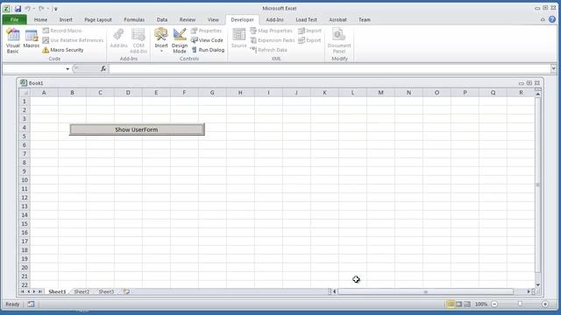Switch to the Review tab
This screenshot has height=315, width=561.
[188, 19]
